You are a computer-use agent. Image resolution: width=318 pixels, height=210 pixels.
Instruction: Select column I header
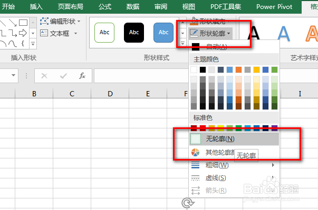(300, 94)
